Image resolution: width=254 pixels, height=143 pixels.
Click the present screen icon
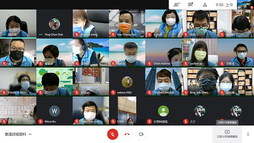pos(227,132)
